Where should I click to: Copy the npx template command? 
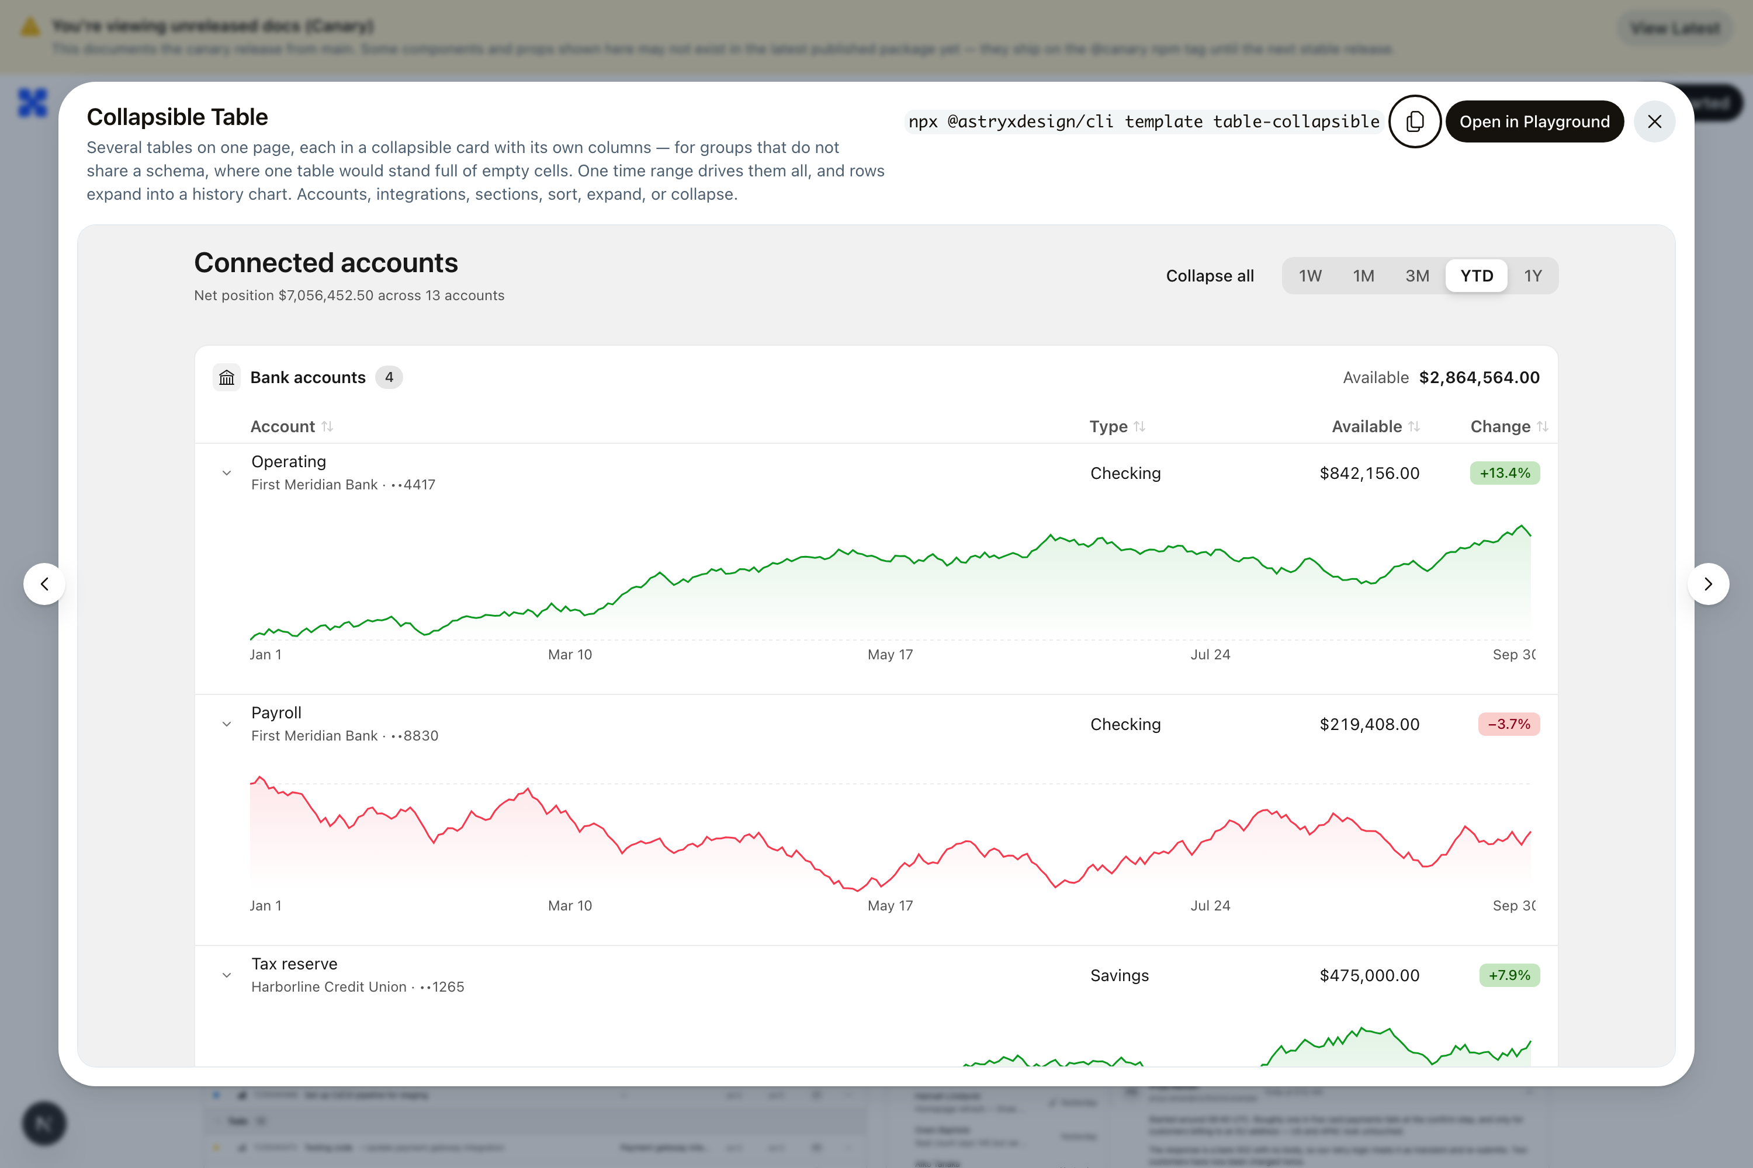coord(1414,121)
